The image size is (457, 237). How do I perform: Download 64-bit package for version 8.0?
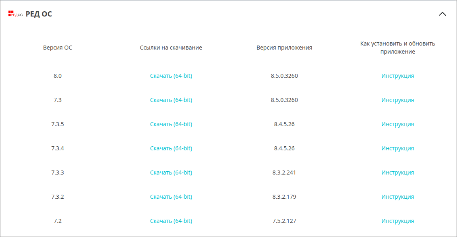click(171, 76)
